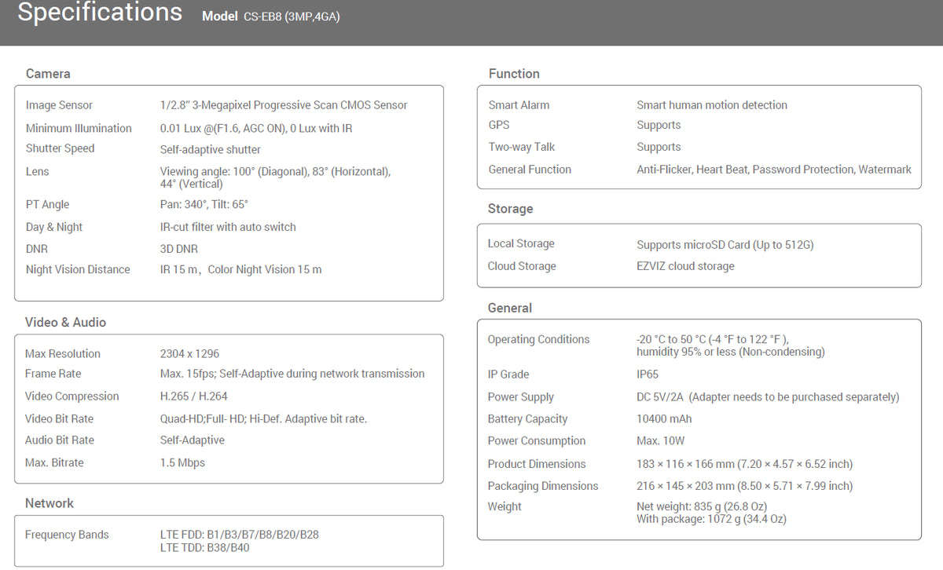The image size is (943, 570).
Task: Click the Cloud Storage label
Action: tap(522, 266)
